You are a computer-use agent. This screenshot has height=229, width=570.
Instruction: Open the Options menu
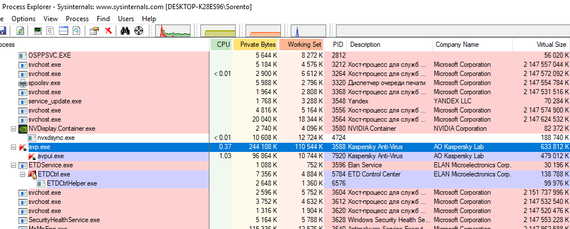(23, 19)
